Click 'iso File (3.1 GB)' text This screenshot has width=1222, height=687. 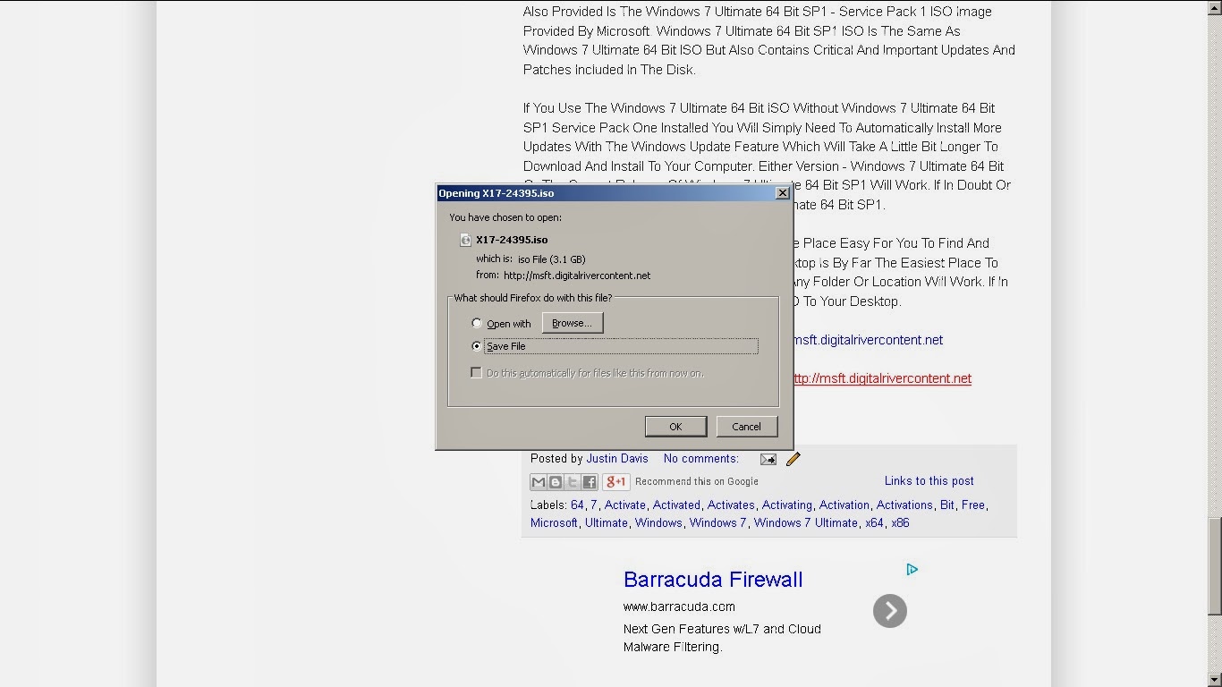(x=552, y=259)
